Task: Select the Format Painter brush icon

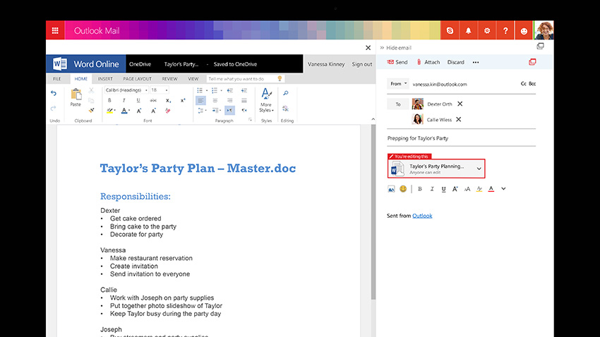Action: (x=91, y=111)
